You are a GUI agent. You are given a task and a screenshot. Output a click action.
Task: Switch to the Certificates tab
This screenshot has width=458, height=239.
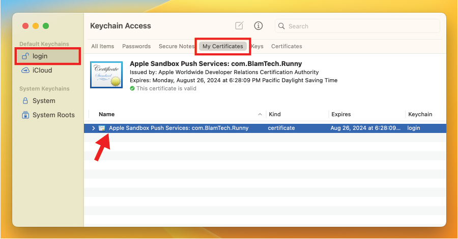(x=287, y=46)
